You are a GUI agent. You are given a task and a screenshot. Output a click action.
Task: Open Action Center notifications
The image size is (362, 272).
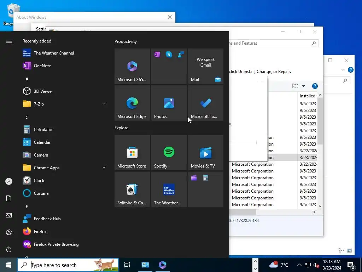pos(351,265)
